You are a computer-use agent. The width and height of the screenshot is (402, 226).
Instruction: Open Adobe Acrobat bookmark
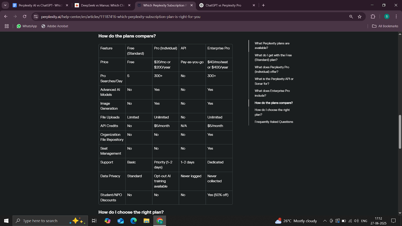click(x=55, y=26)
